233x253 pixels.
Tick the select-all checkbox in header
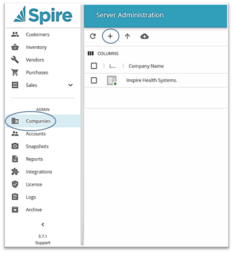coord(94,66)
